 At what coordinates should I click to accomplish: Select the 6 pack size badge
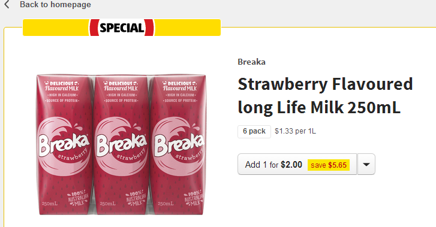pyautogui.click(x=254, y=131)
